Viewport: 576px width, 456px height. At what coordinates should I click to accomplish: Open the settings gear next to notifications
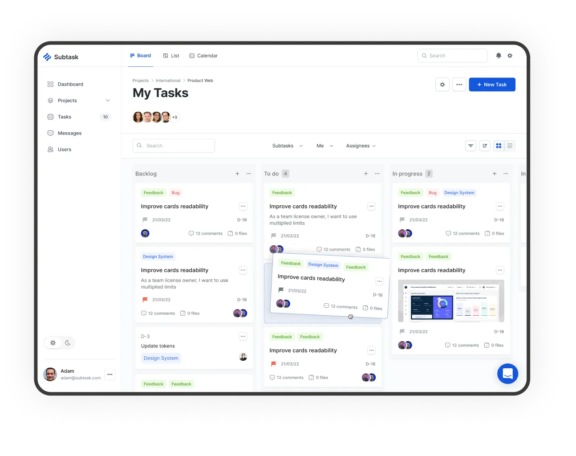[510, 56]
